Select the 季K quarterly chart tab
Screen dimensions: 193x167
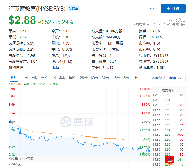62,78
